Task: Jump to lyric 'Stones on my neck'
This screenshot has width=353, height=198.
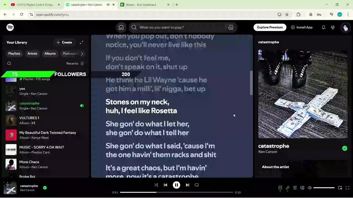Action: coord(141,106)
